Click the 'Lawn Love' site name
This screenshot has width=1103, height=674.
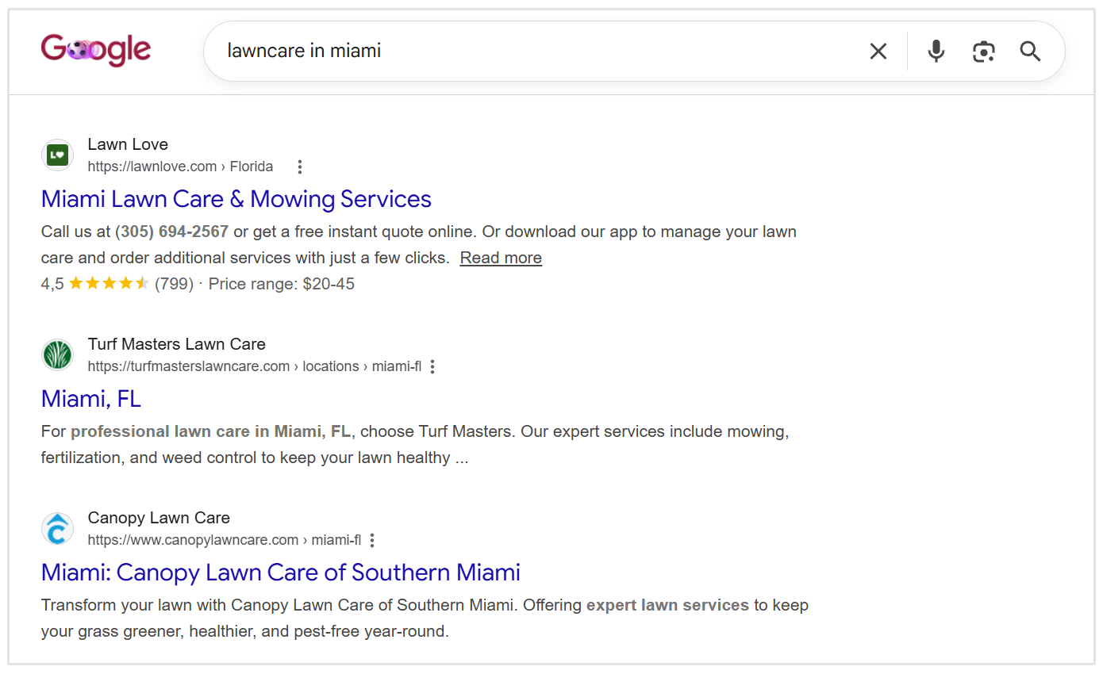[x=128, y=144]
